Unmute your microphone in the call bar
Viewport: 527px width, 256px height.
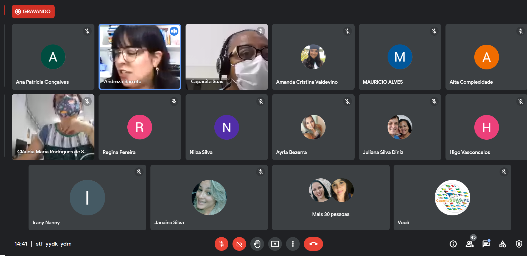pos(222,244)
